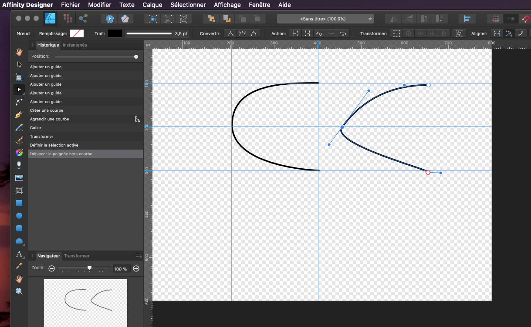Open the Sélectionner menu
This screenshot has height=327, width=531.
click(x=188, y=5)
